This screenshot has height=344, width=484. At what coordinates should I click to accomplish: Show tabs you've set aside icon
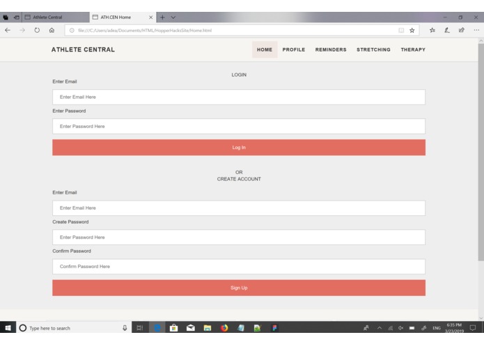pyautogui.click(x=6, y=17)
